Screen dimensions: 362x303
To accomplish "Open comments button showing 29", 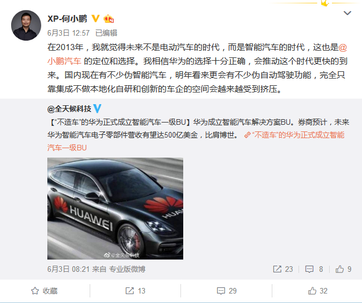I will pos(227,291).
